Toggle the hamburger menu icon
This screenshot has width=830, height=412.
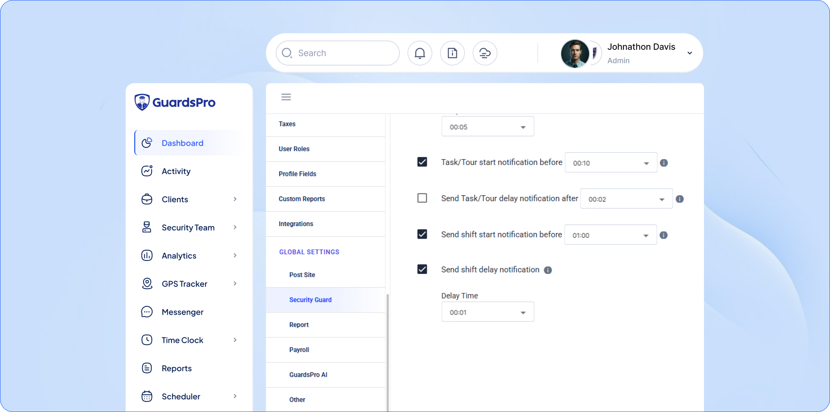pyautogui.click(x=286, y=97)
